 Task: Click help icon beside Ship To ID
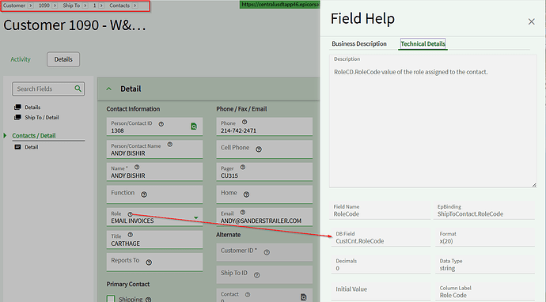coord(256,275)
